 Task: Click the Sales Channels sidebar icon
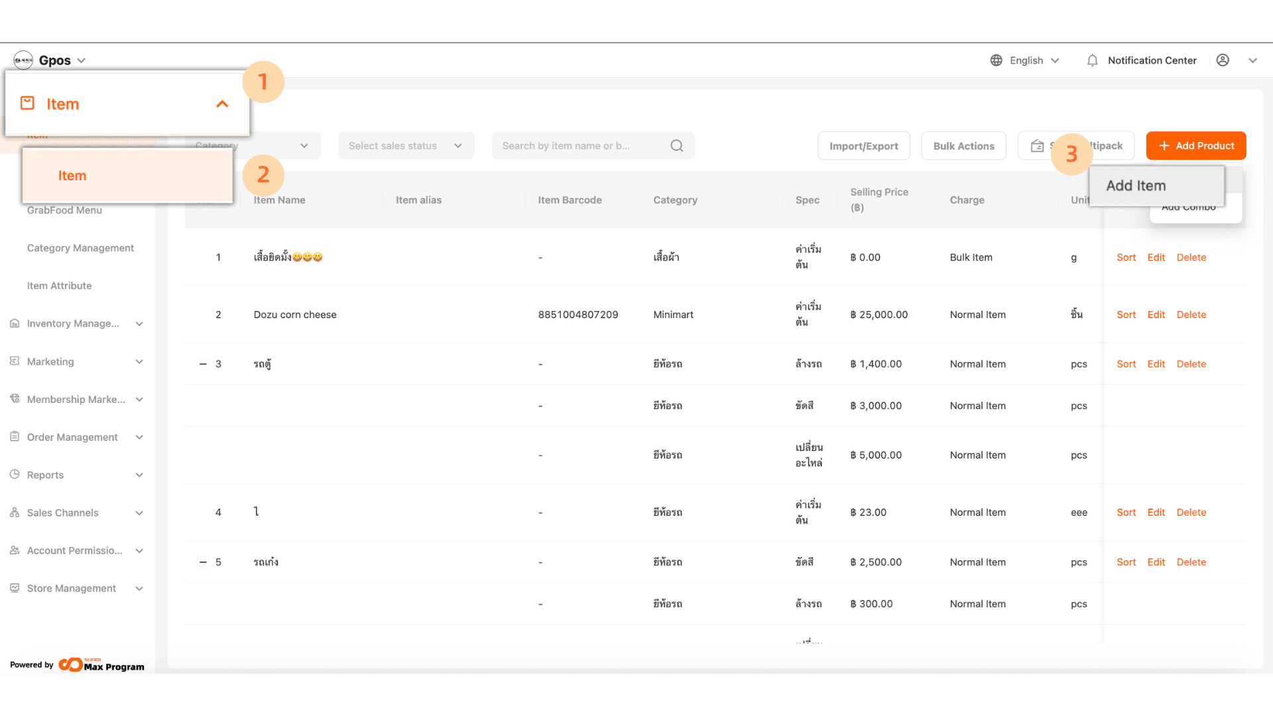(x=15, y=512)
